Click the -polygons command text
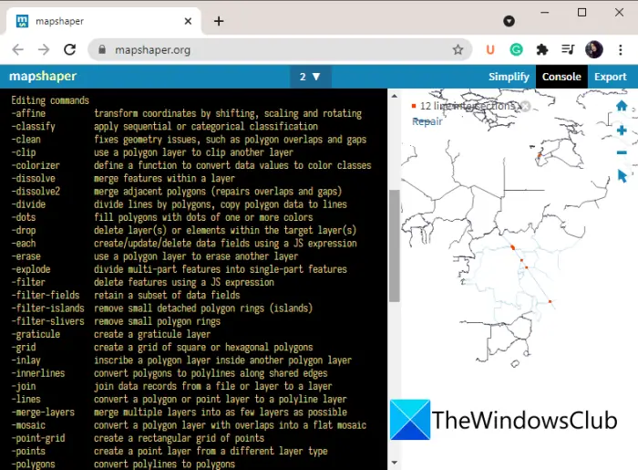This screenshot has height=470, width=638. tap(34, 464)
